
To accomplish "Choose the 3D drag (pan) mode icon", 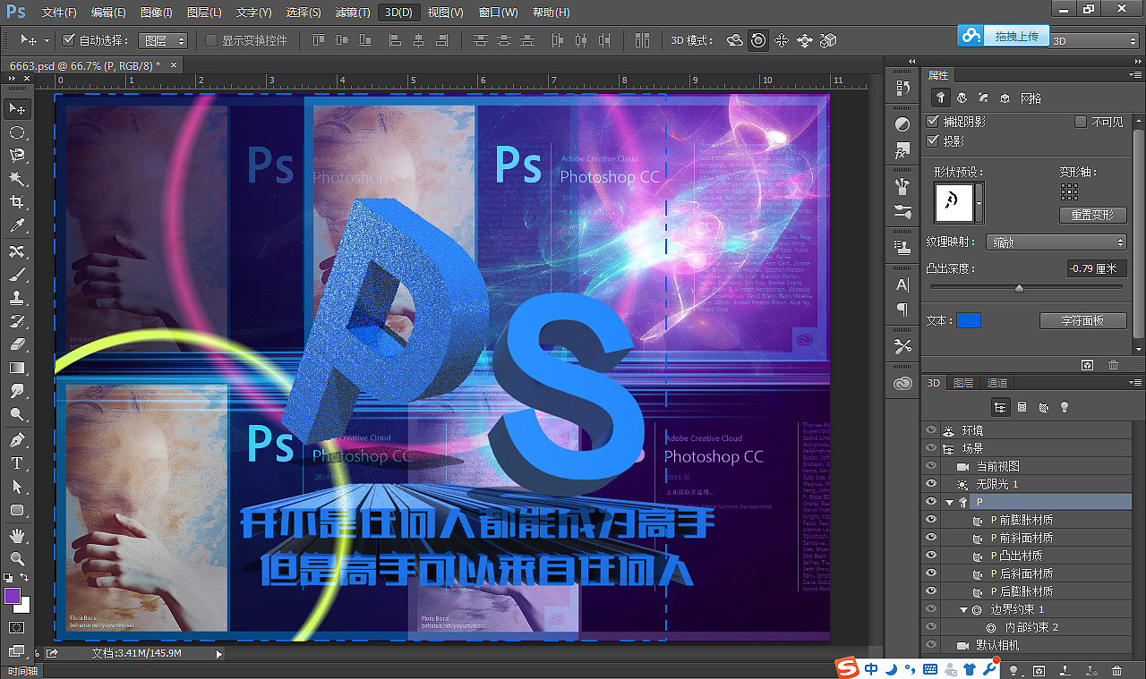I will pos(782,40).
